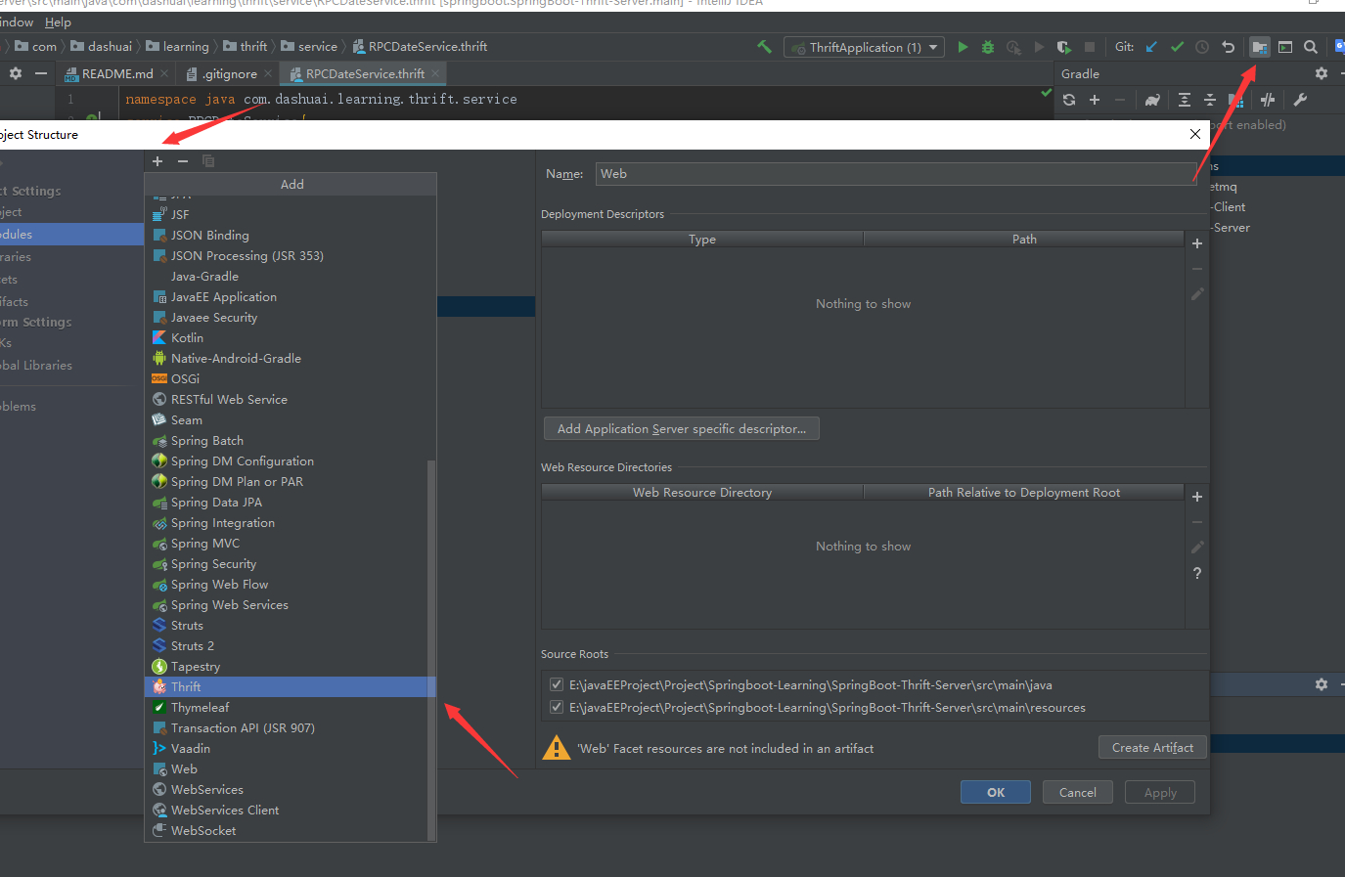Reload all Gradle projects
The height and width of the screenshot is (877, 1345).
pyautogui.click(x=1068, y=99)
